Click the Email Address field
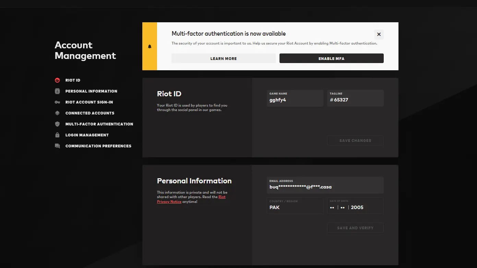477x268 pixels. (325, 187)
